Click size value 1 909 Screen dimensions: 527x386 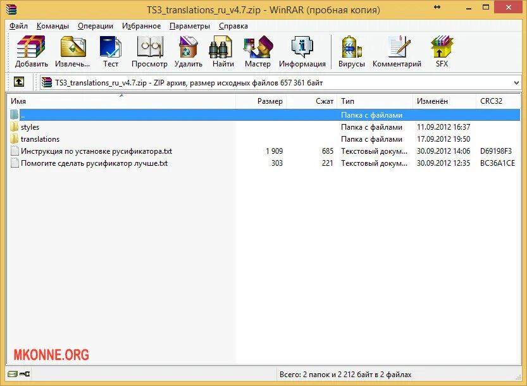[275, 151]
